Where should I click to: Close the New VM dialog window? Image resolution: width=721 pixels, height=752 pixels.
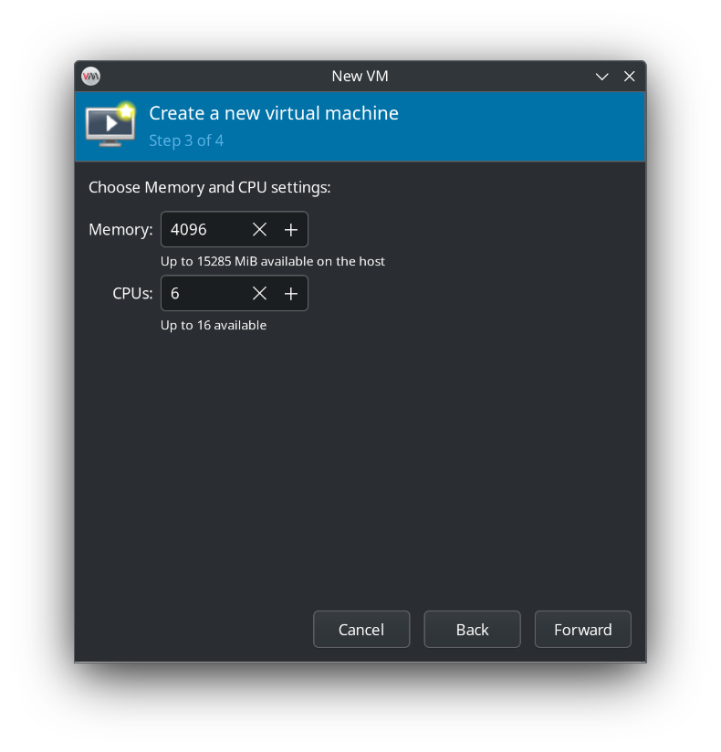(x=629, y=77)
